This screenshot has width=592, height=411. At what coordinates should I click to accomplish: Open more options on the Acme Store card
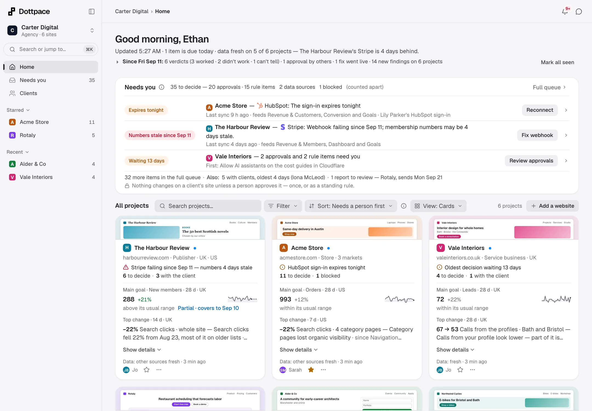pos(323,370)
